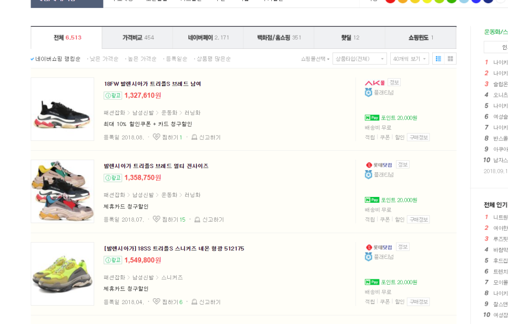Screen dimensions: 508x324
Task: Click neon yellow sneaker thumbnail
Action: pyautogui.click(x=62, y=274)
